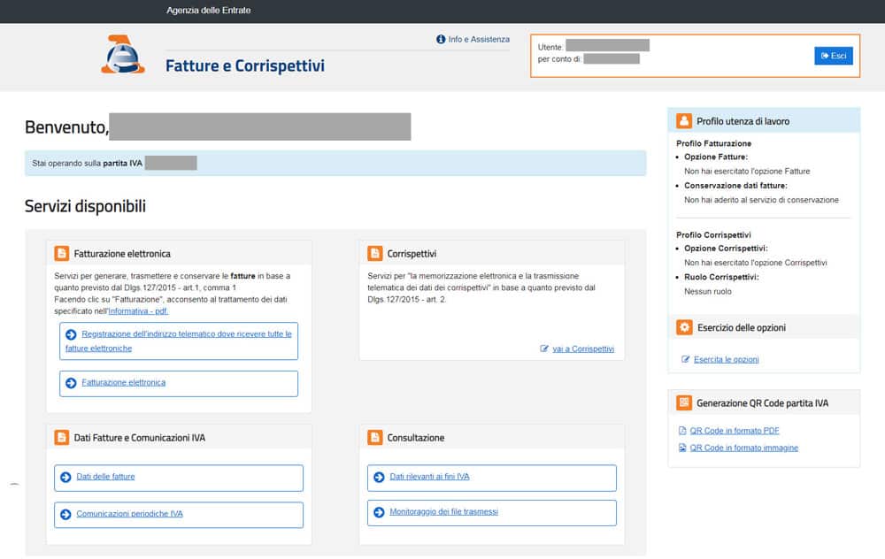Open the Informativa pdf link
Viewport: 885px width, 559px height.
pos(138,311)
